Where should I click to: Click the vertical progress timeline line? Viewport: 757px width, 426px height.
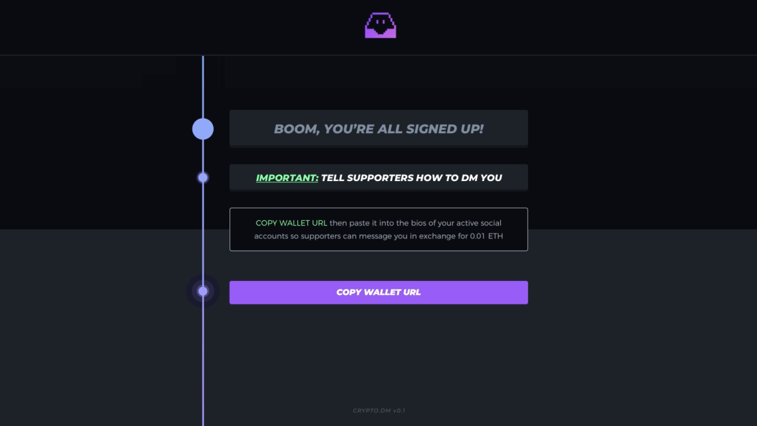point(203,366)
